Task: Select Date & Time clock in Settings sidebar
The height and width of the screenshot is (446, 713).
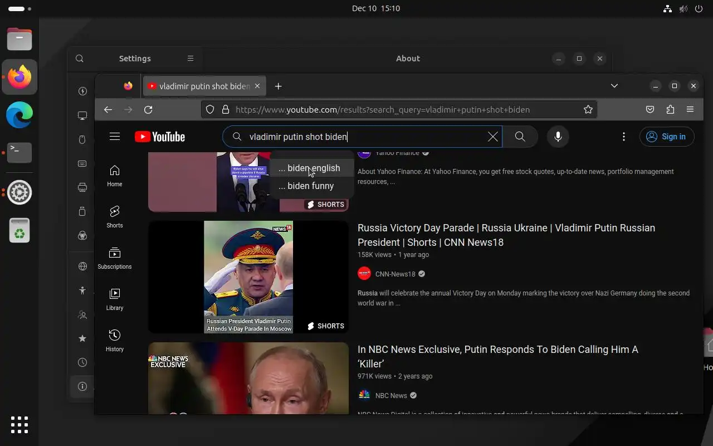Action: tap(82, 362)
